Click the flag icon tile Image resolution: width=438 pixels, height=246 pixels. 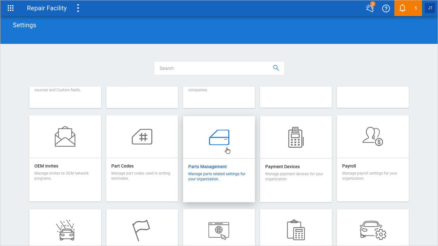[x=141, y=230]
